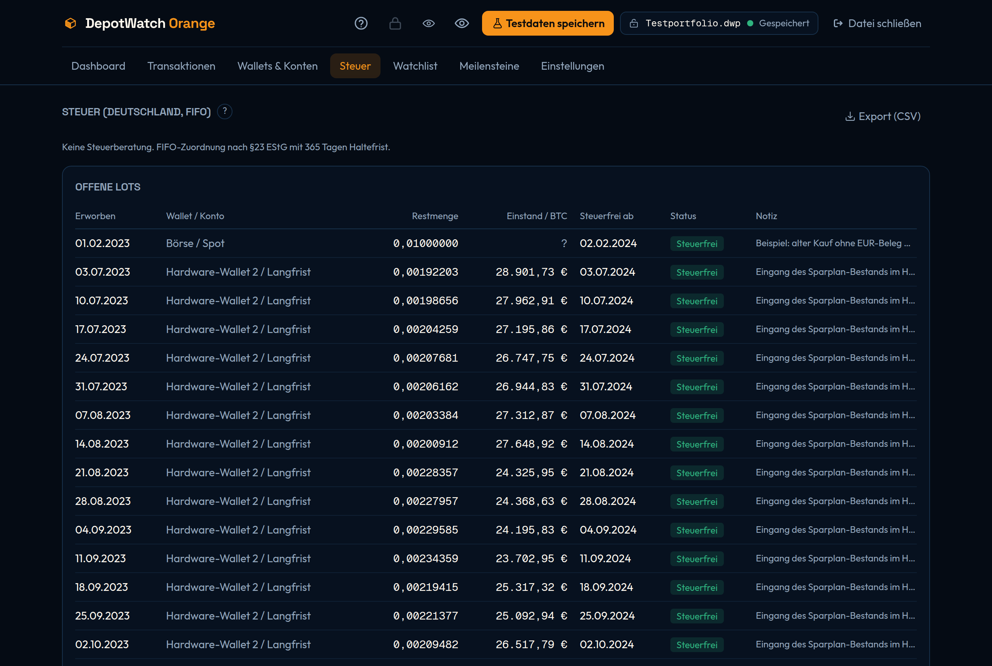Click Börse / Spot wallet entry
The height and width of the screenshot is (666, 992).
tap(195, 244)
